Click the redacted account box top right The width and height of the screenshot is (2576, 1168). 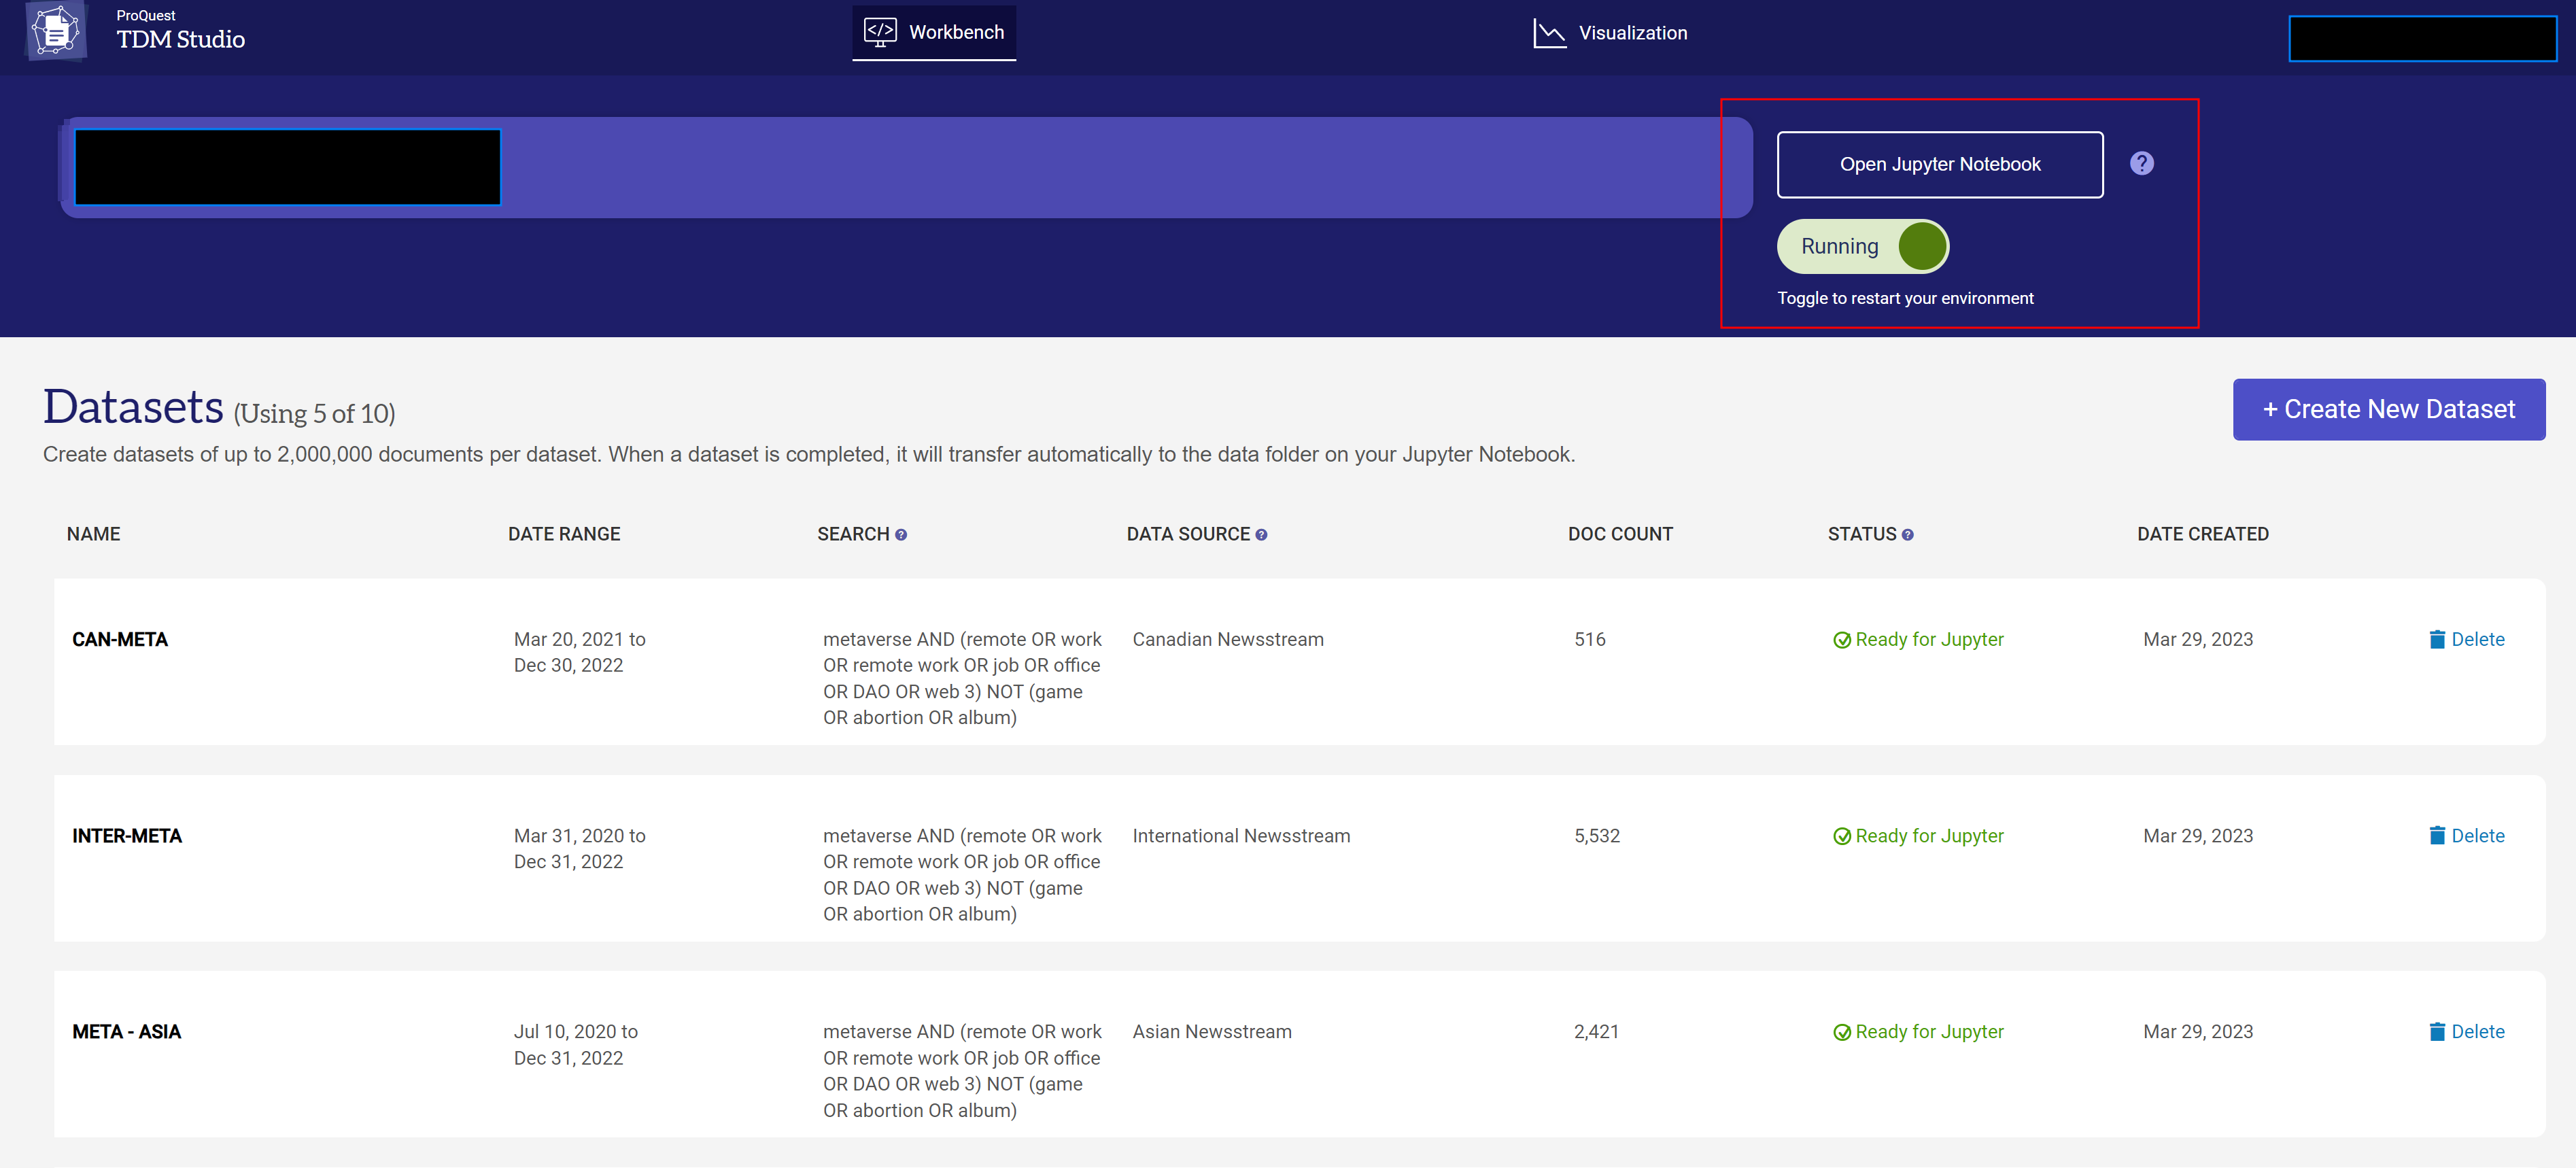[2422, 39]
